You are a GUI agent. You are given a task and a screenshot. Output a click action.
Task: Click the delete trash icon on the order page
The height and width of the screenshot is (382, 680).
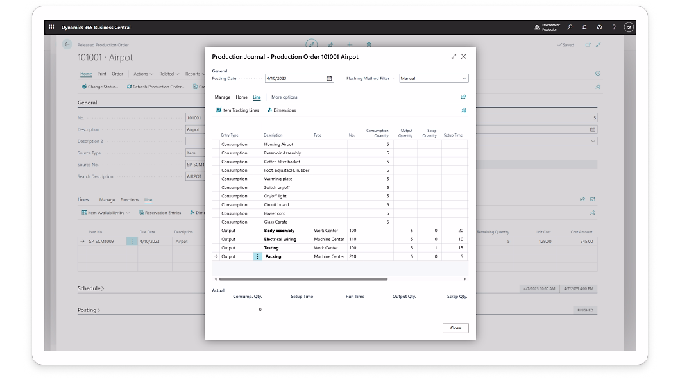point(369,45)
